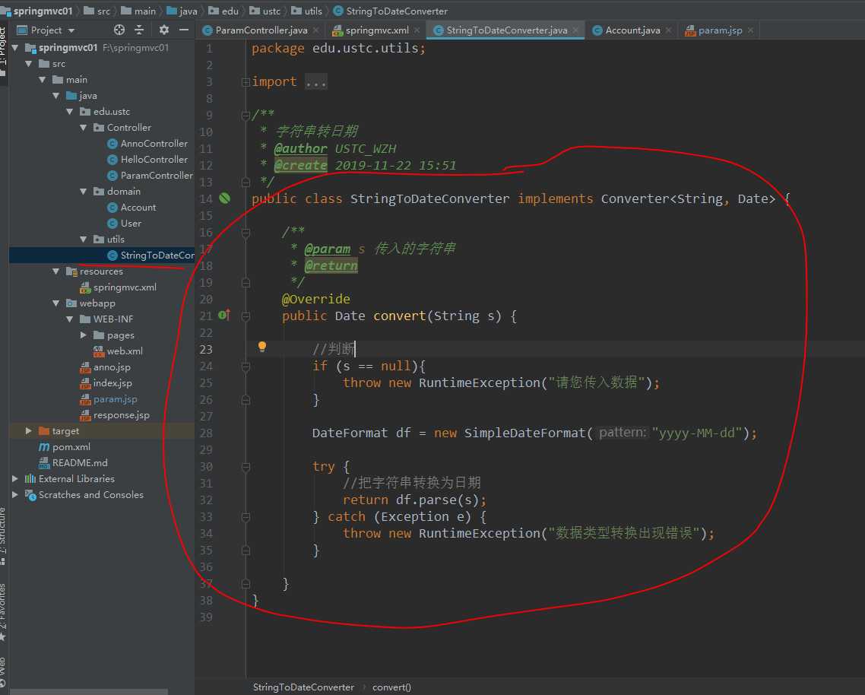
Task: Switch to param.jsp tab
Action: 719,30
